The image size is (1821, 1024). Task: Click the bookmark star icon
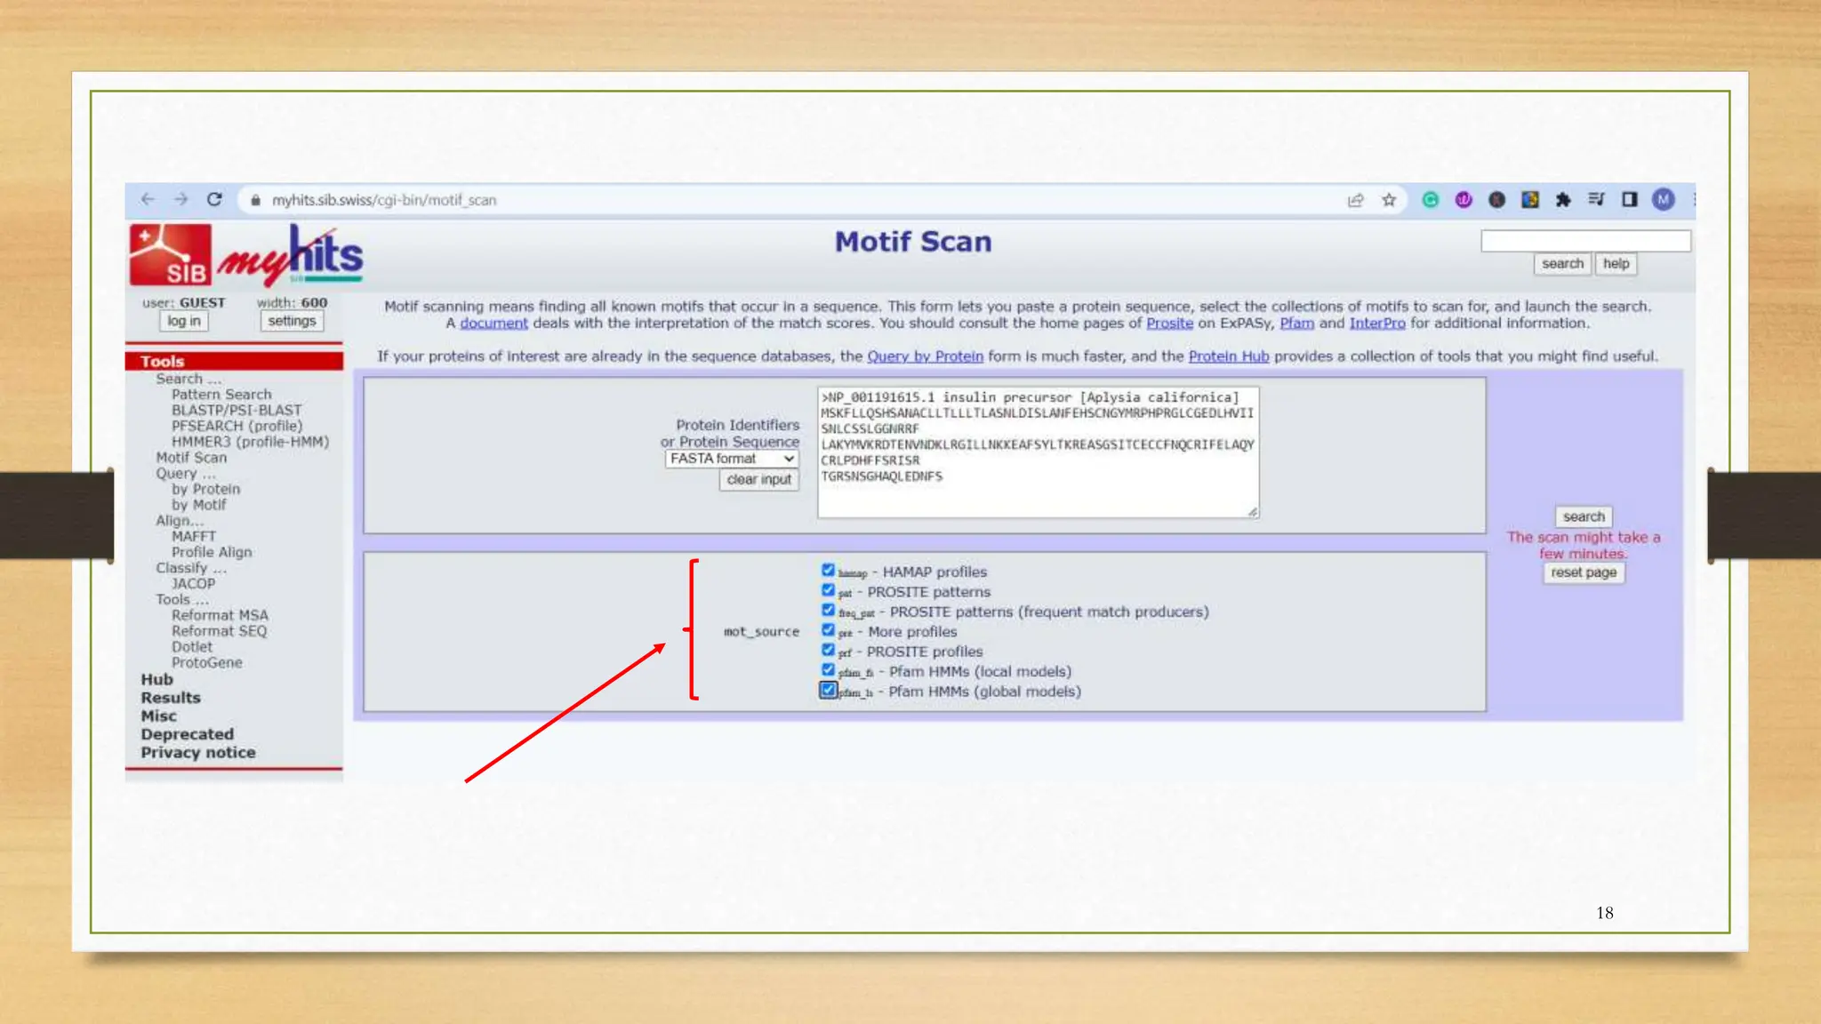[x=1389, y=200]
